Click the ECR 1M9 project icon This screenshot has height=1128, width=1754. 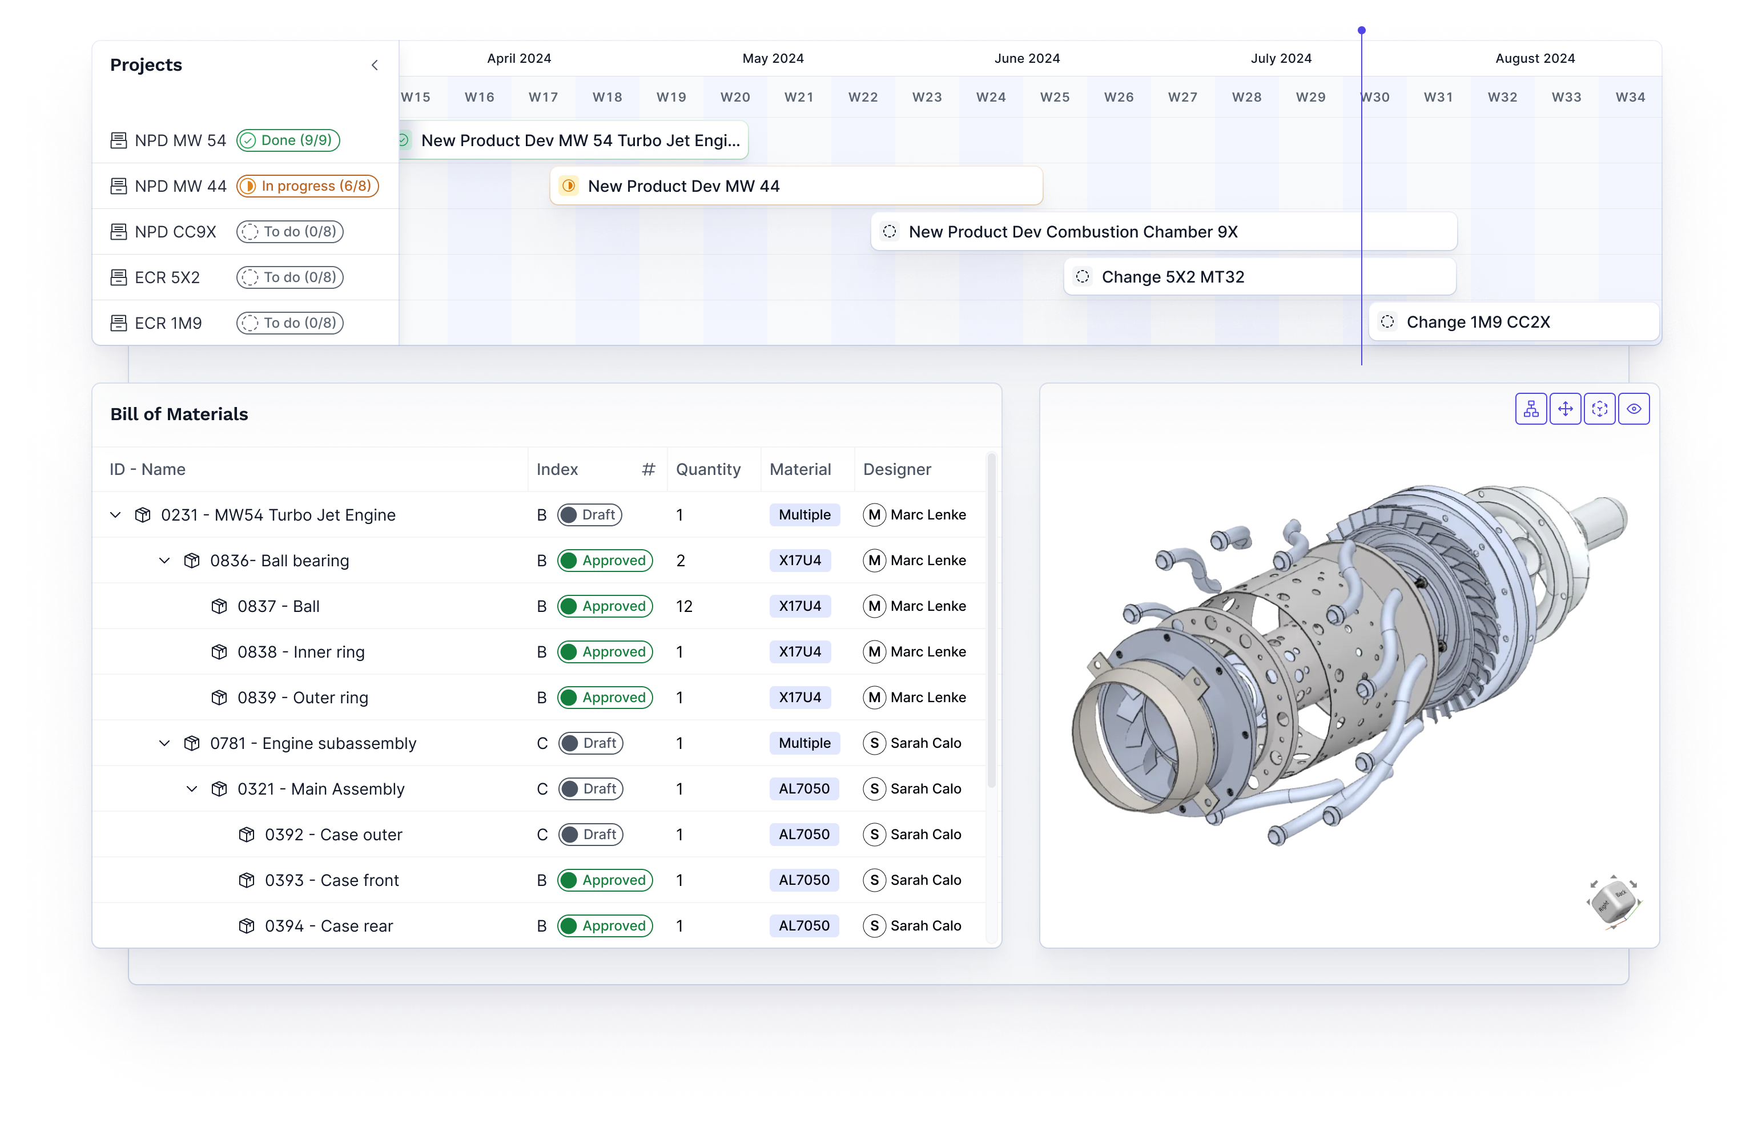118,323
